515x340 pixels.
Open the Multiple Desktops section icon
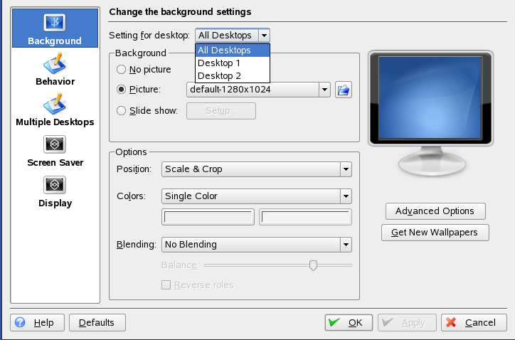click(x=55, y=105)
